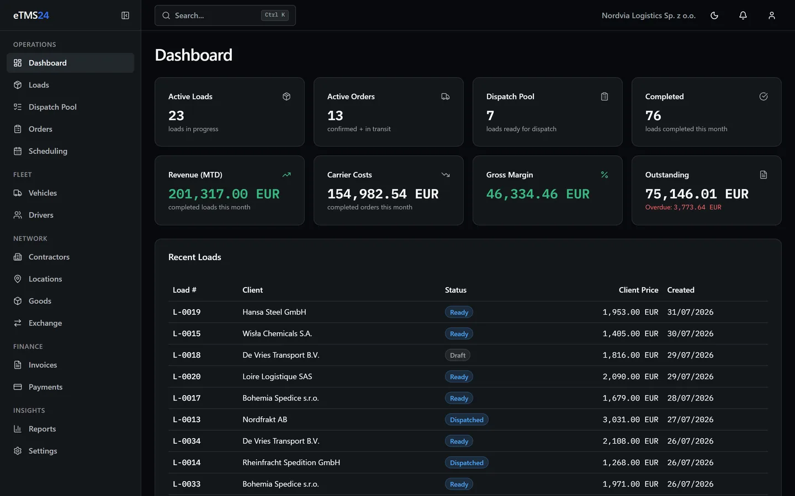
Task: Click the truck icon on Active Orders card
Action: (x=446, y=96)
